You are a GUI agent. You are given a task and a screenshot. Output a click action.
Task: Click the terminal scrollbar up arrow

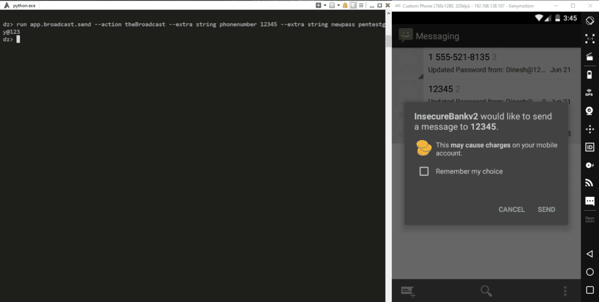(388, 13)
